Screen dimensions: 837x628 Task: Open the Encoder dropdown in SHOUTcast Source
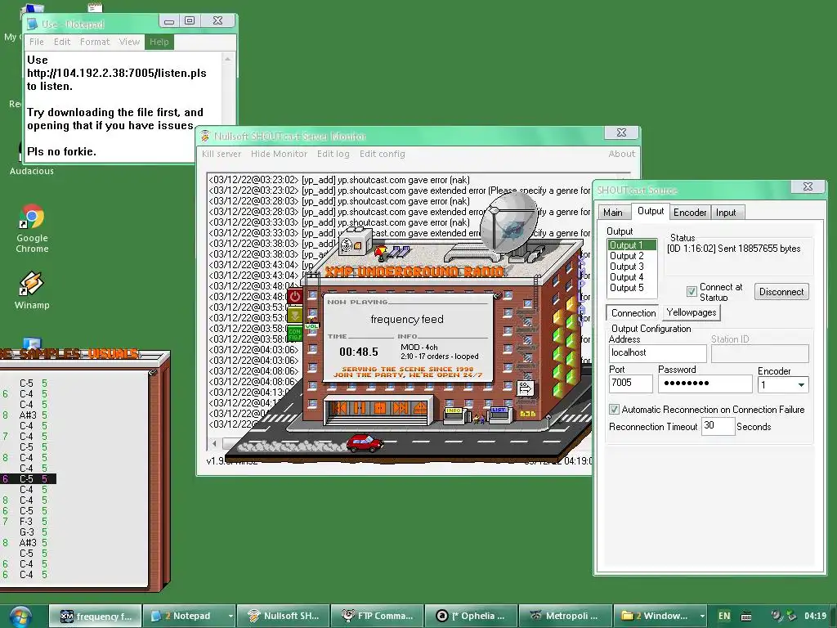coord(801,385)
